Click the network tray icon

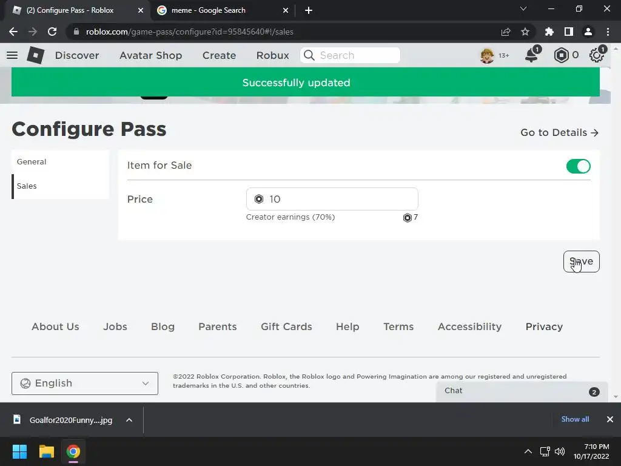point(545,451)
